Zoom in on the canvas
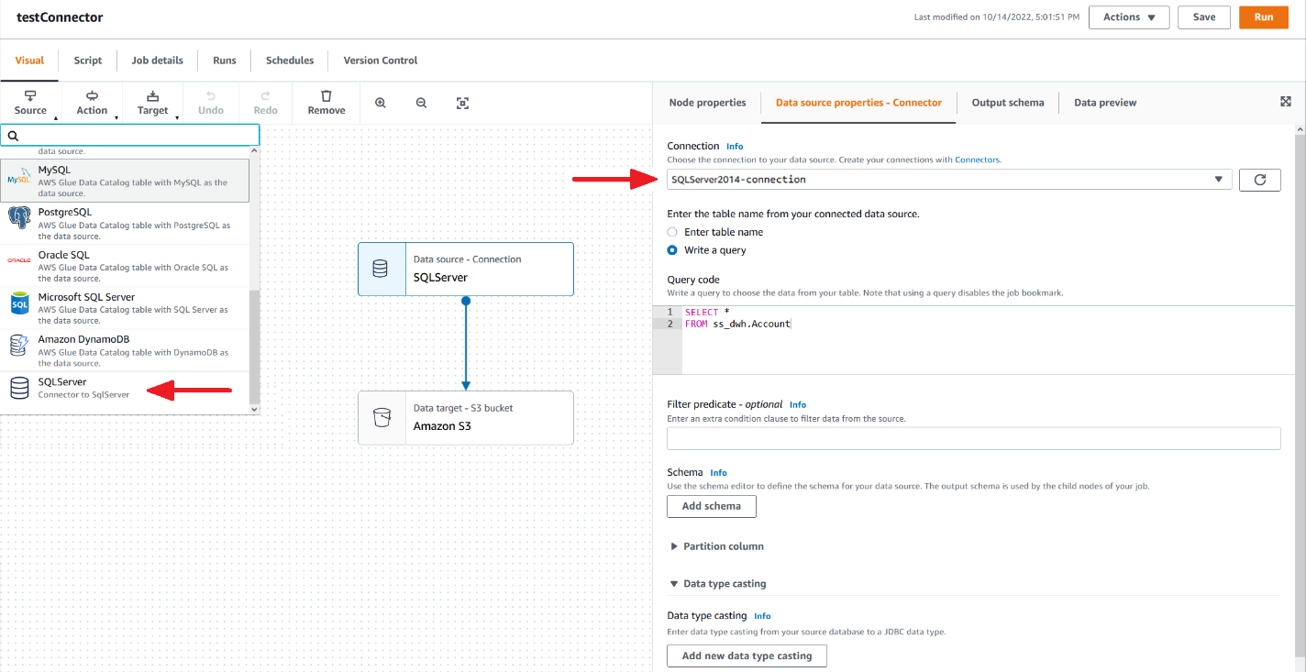1306x672 pixels. 381,103
